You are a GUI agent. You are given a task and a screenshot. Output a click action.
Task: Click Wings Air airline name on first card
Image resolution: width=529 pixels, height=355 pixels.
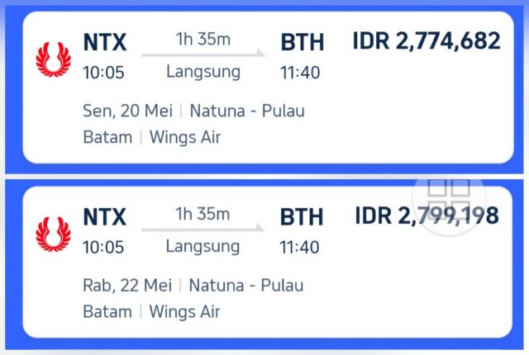point(185,137)
